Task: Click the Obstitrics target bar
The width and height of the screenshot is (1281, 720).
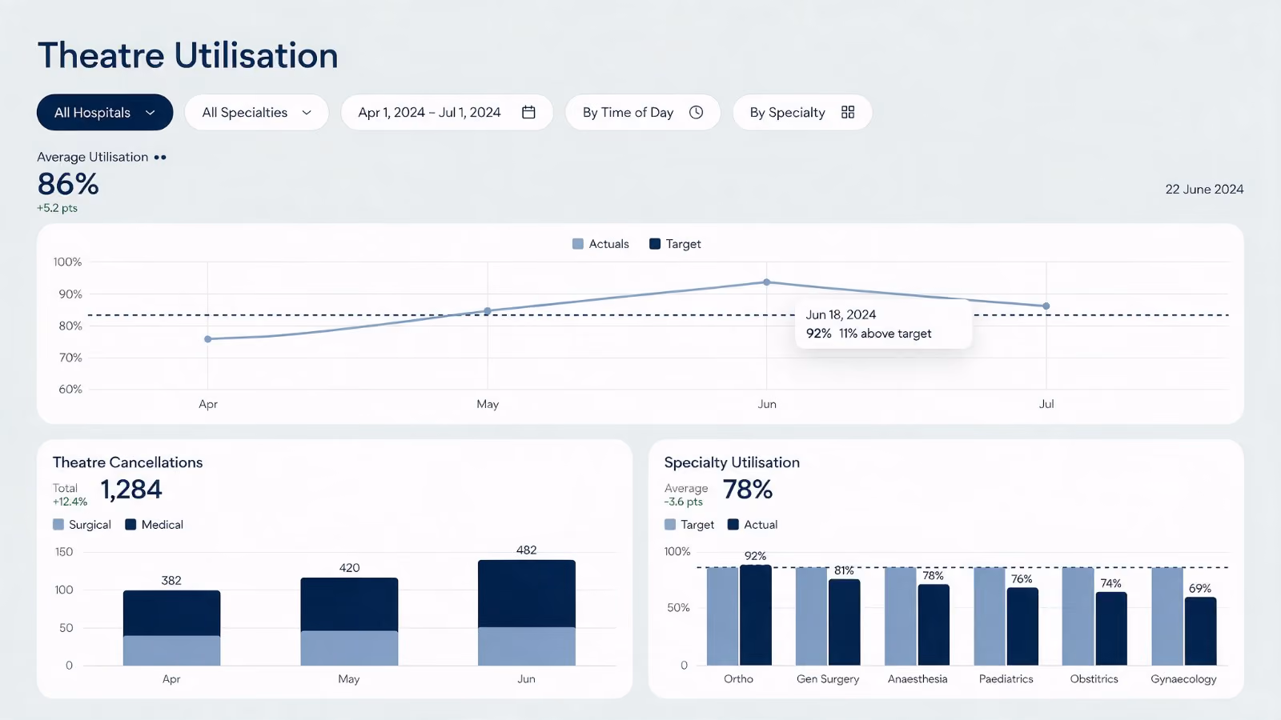Action: [1078, 616]
